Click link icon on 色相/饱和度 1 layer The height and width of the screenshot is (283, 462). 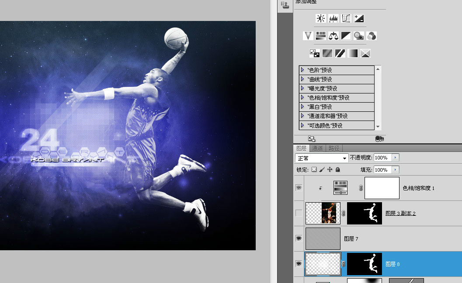pos(361,188)
